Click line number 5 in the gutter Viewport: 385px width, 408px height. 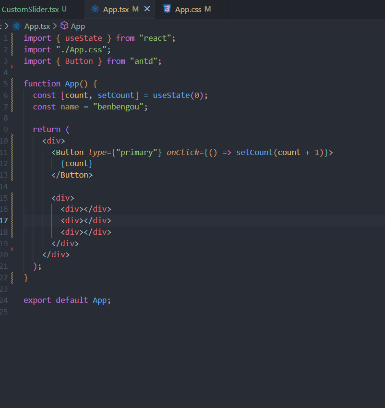(x=6, y=84)
